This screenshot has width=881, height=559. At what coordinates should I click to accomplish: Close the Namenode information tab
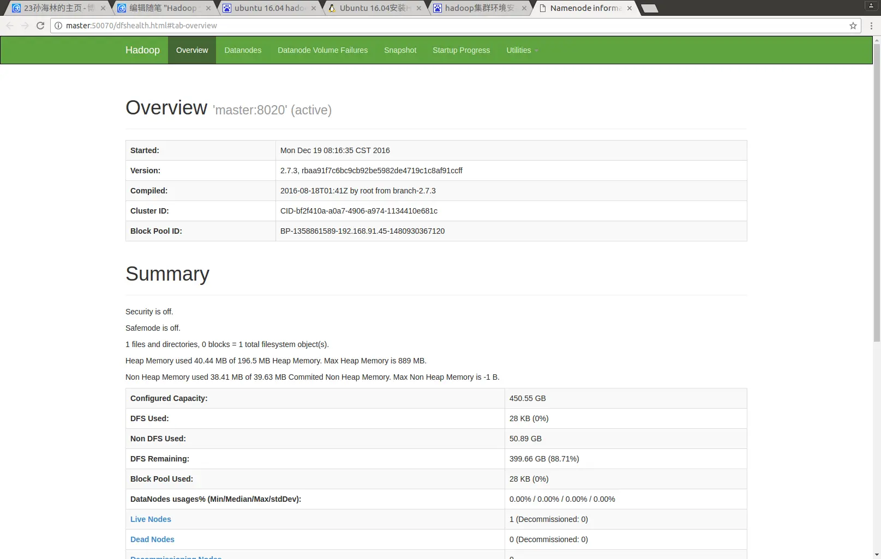(x=630, y=8)
